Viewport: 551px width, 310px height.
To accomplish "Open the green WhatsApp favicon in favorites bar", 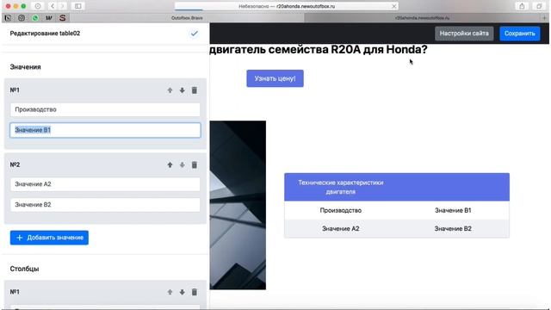I will coord(35,17).
